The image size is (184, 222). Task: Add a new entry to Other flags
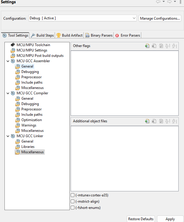point(147,46)
